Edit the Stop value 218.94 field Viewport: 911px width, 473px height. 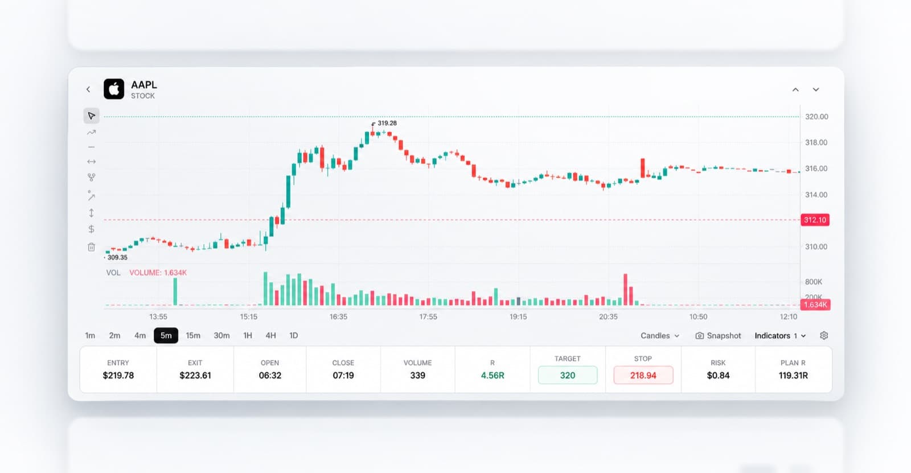[643, 375]
